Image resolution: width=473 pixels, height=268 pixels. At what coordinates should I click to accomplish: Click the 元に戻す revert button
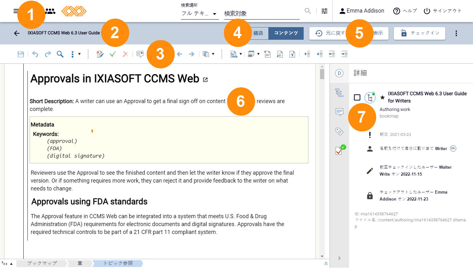pos(330,33)
